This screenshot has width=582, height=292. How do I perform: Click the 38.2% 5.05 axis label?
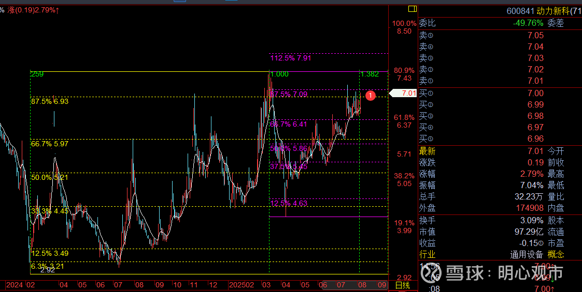[x=404, y=179]
